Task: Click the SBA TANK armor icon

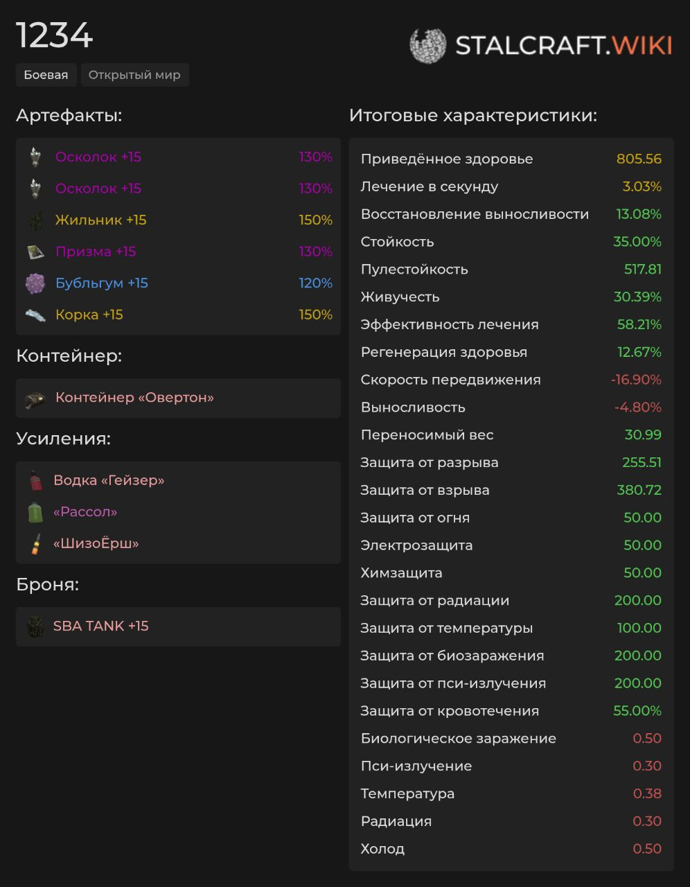Action: [x=35, y=626]
